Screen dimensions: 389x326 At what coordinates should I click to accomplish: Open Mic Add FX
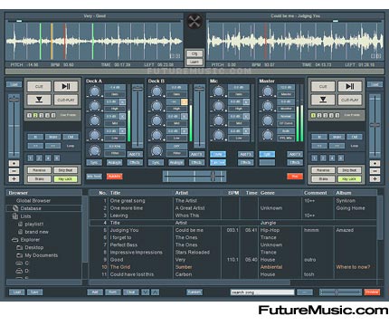(x=245, y=154)
